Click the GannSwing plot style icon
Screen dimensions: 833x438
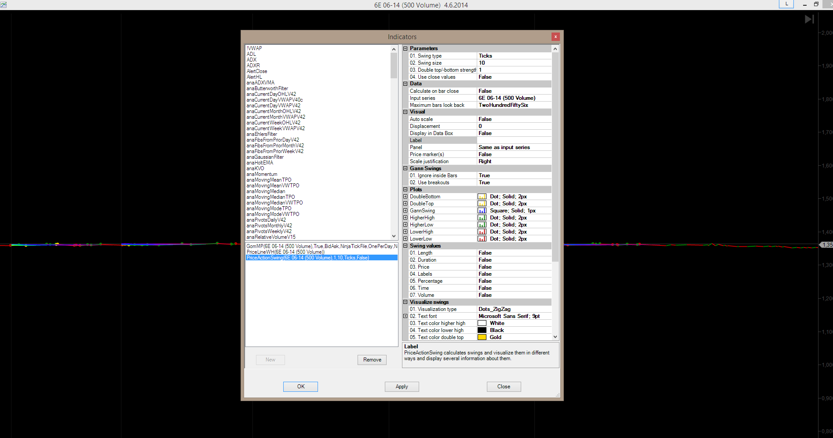pos(482,211)
